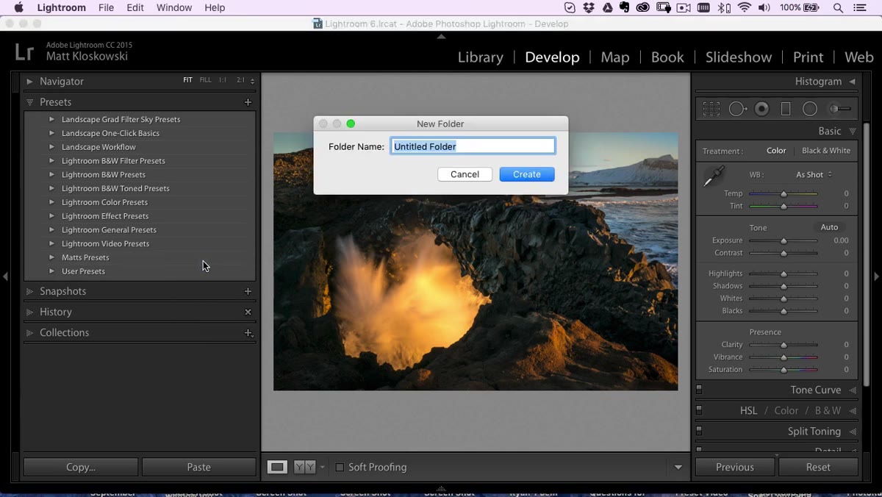
Task: Click the Paste button
Action: (198, 467)
